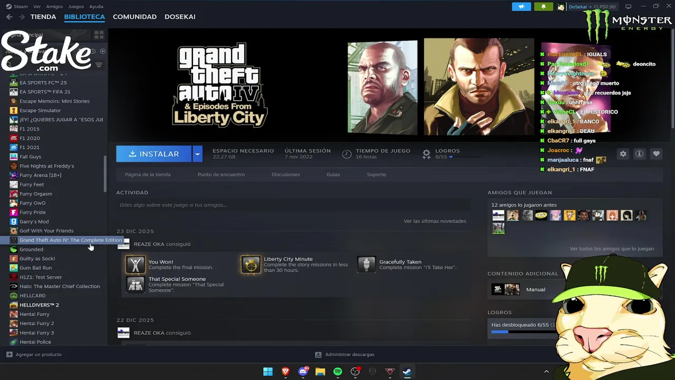
Task: Open the That Special Someone achievement icon
Action: [136, 284]
